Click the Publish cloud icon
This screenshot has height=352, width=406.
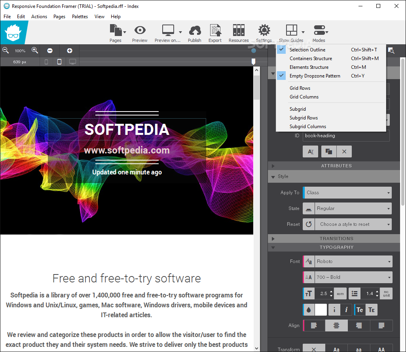[x=195, y=30]
